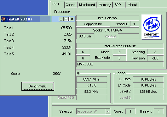Click the Processor #1 combo box

click(x=93, y=111)
